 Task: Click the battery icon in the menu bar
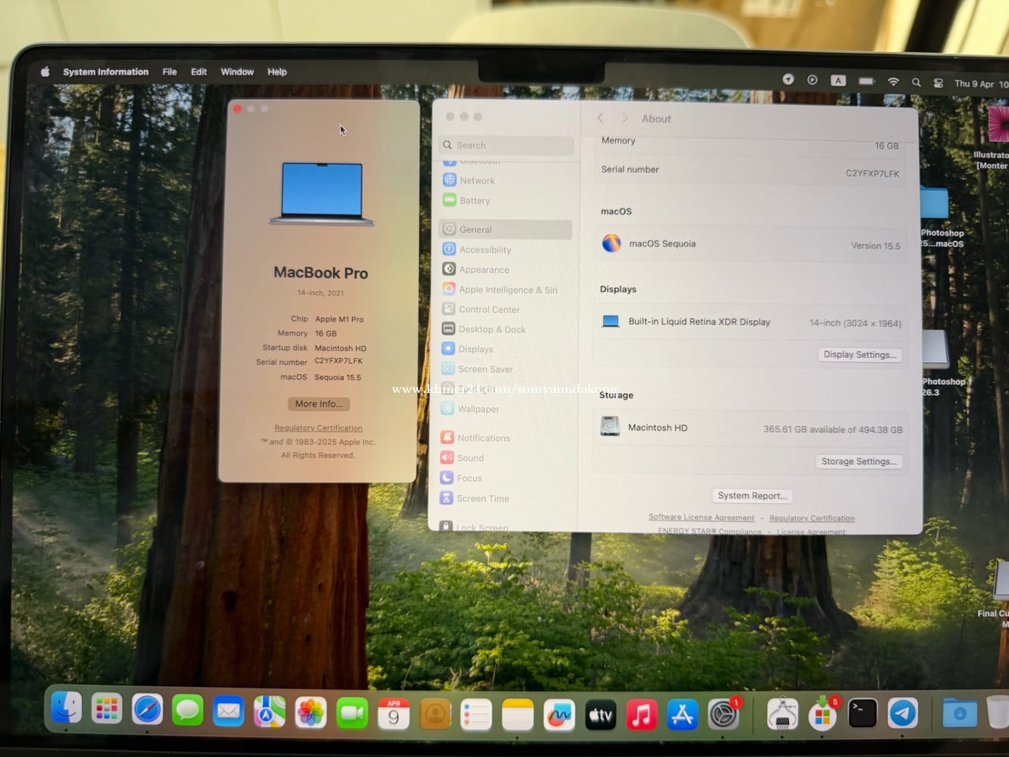tap(866, 81)
